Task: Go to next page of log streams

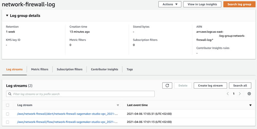Action: click(240, 94)
